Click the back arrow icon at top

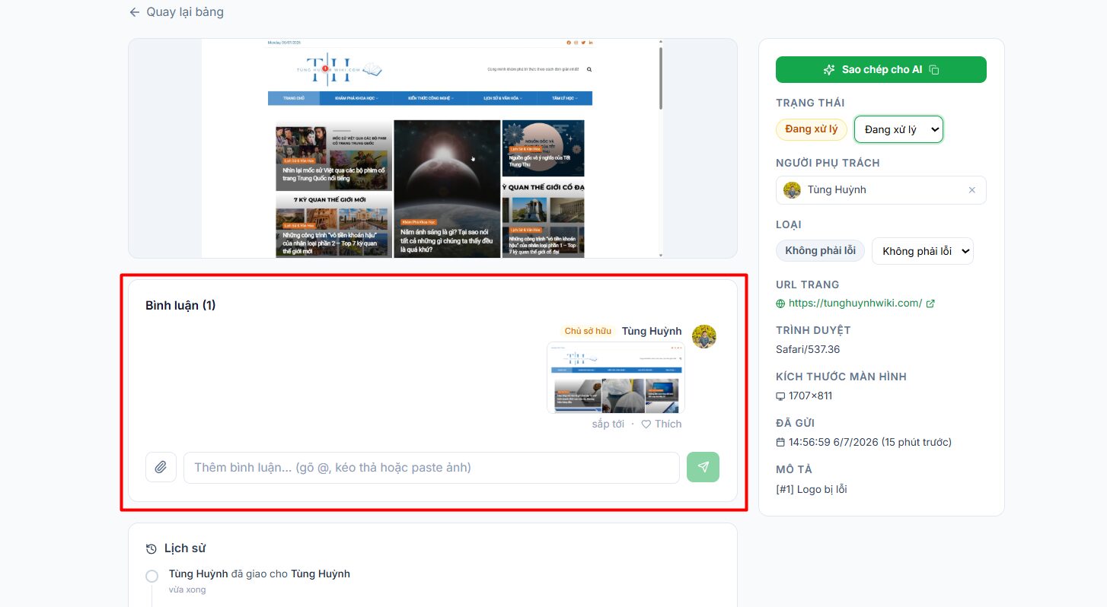coord(135,12)
